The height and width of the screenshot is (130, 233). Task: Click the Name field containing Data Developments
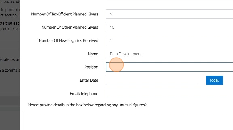click(x=169, y=54)
